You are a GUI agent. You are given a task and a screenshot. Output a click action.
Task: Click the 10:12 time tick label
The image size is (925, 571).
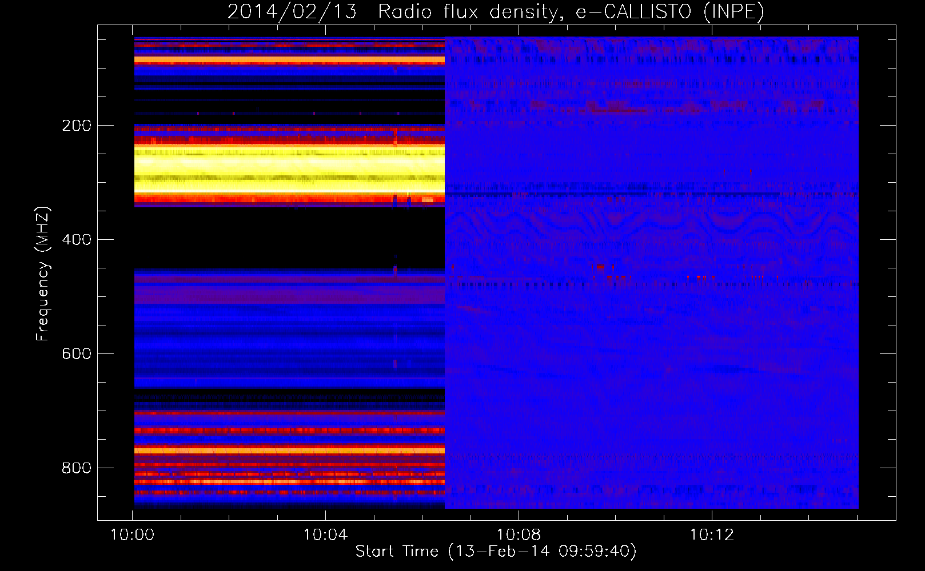coord(712,535)
